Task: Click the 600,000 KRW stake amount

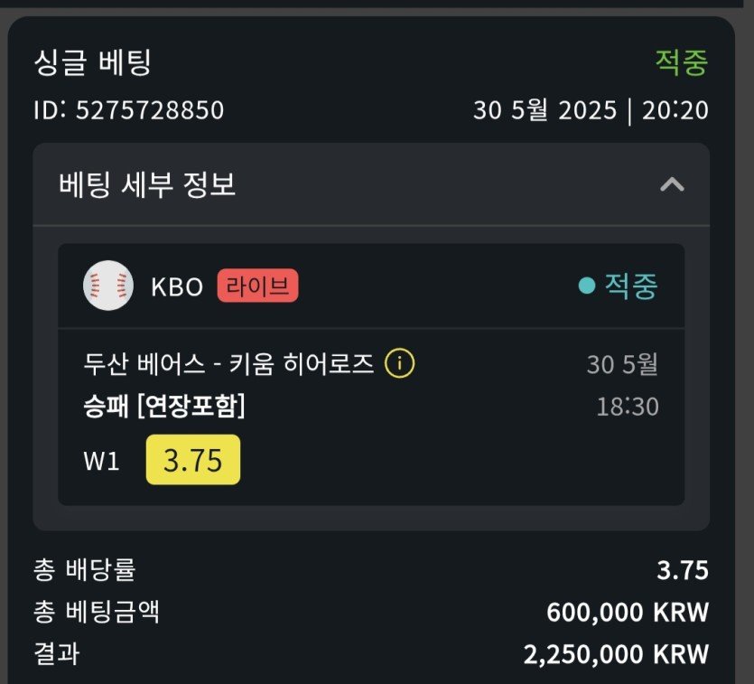Action: click(x=627, y=613)
